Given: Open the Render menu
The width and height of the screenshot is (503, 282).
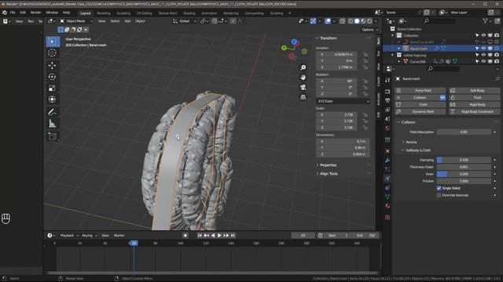Looking at the screenshot, I should tap(35, 13).
